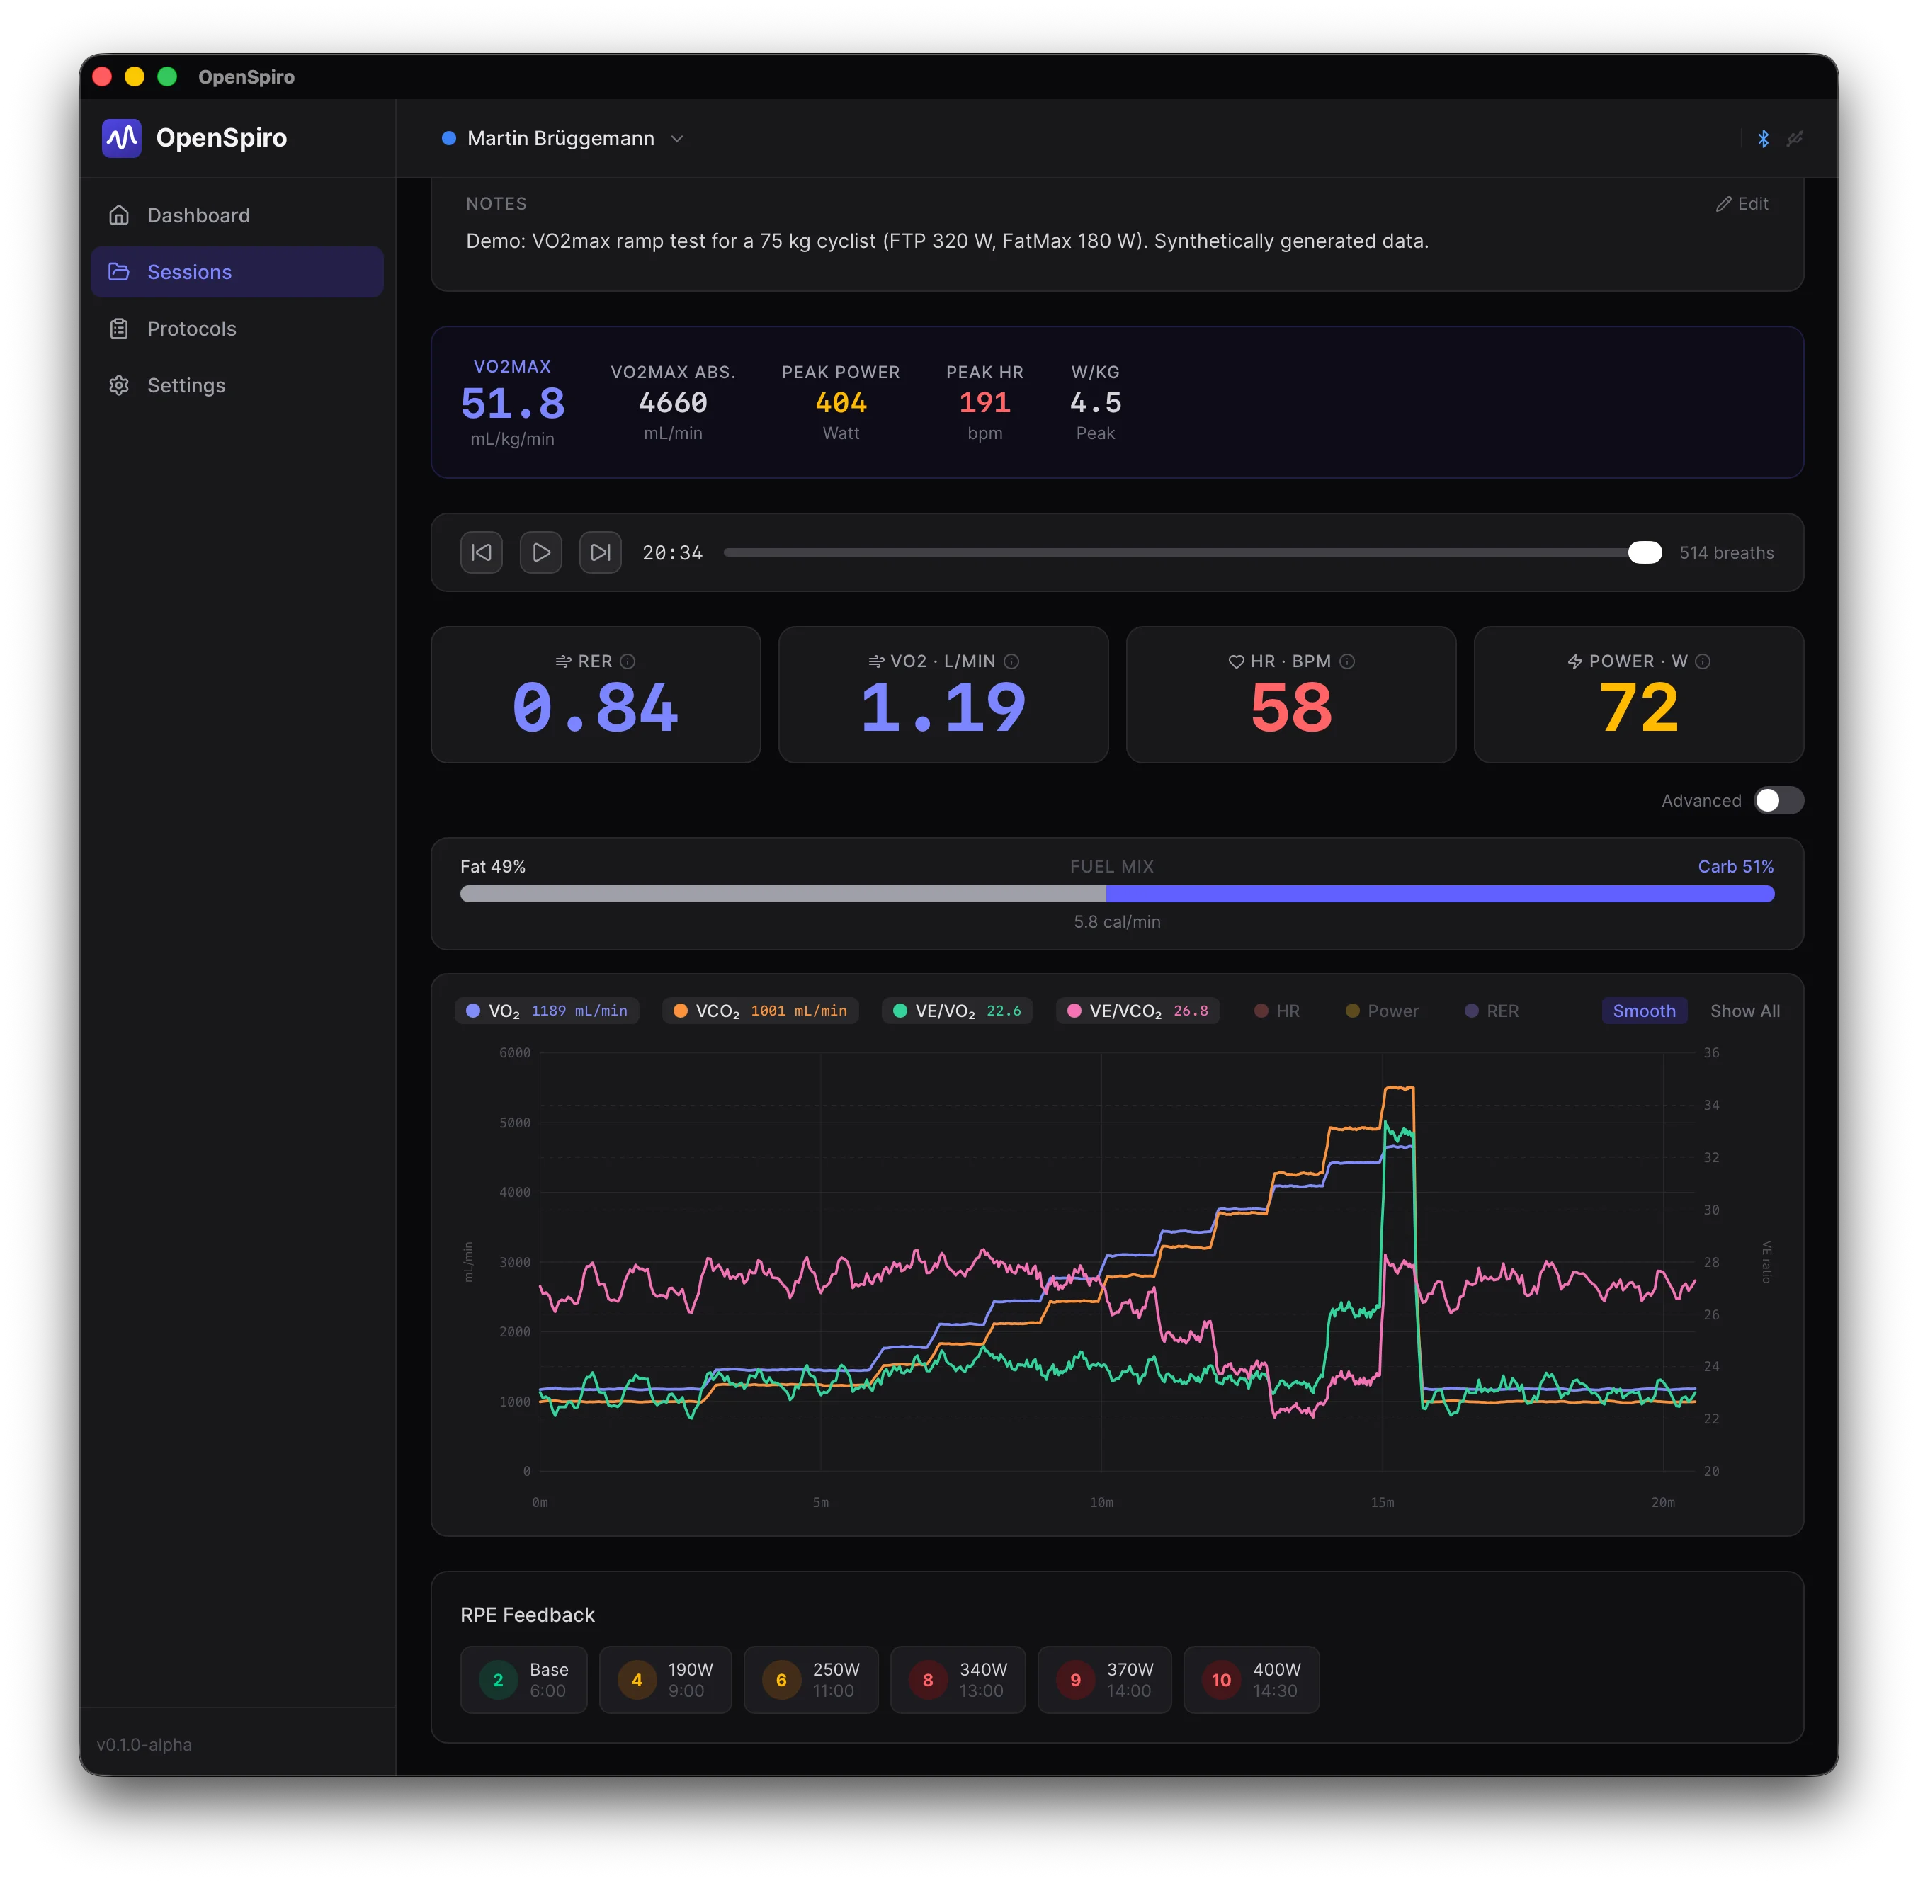The image size is (1918, 1881).
Task: Select the Sessions sidebar entry
Action: (x=190, y=272)
